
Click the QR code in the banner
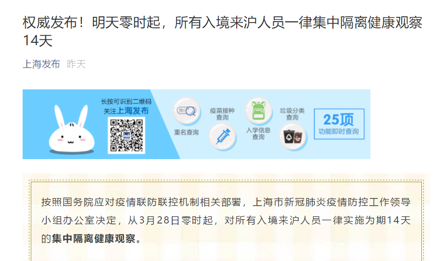[x=127, y=136]
